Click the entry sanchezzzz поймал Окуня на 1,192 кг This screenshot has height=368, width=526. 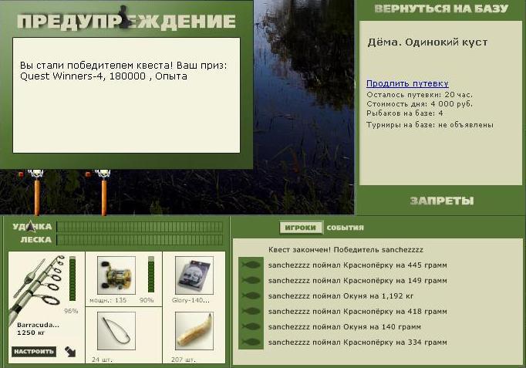tap(340, 296)
